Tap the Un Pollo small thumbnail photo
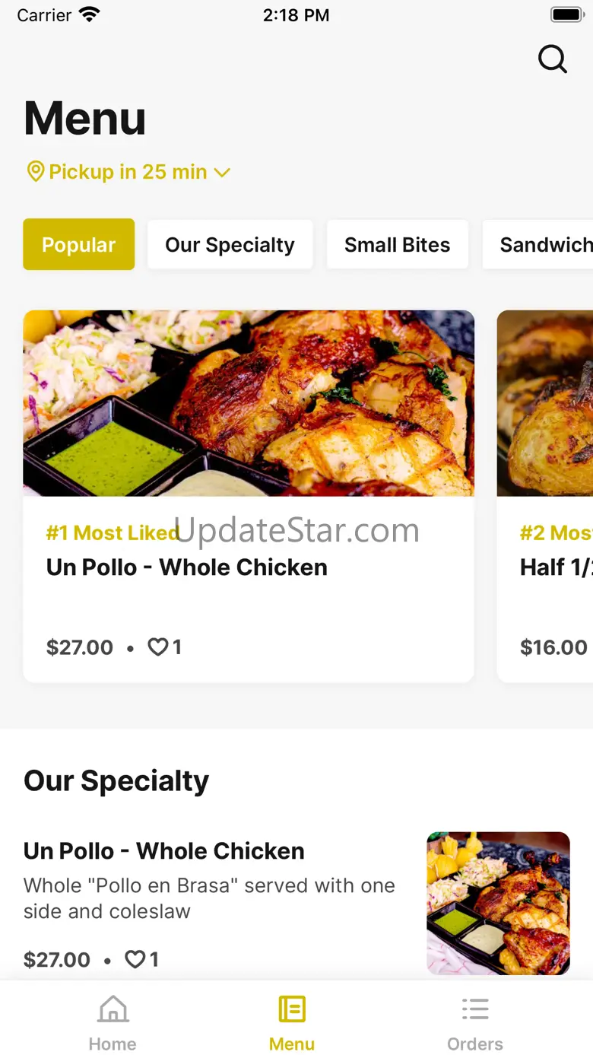Viewport: 593px width, 1055px height. 499,903
